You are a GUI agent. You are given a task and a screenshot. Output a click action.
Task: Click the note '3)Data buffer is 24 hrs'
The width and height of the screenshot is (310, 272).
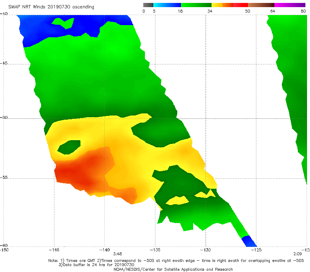coord(96,265)
